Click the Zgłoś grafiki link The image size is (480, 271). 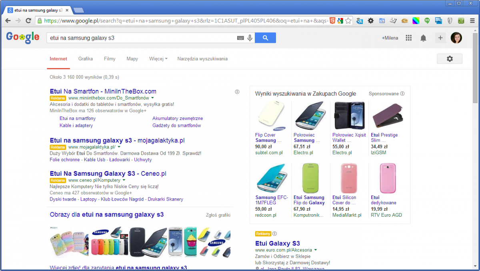[218, 215]
